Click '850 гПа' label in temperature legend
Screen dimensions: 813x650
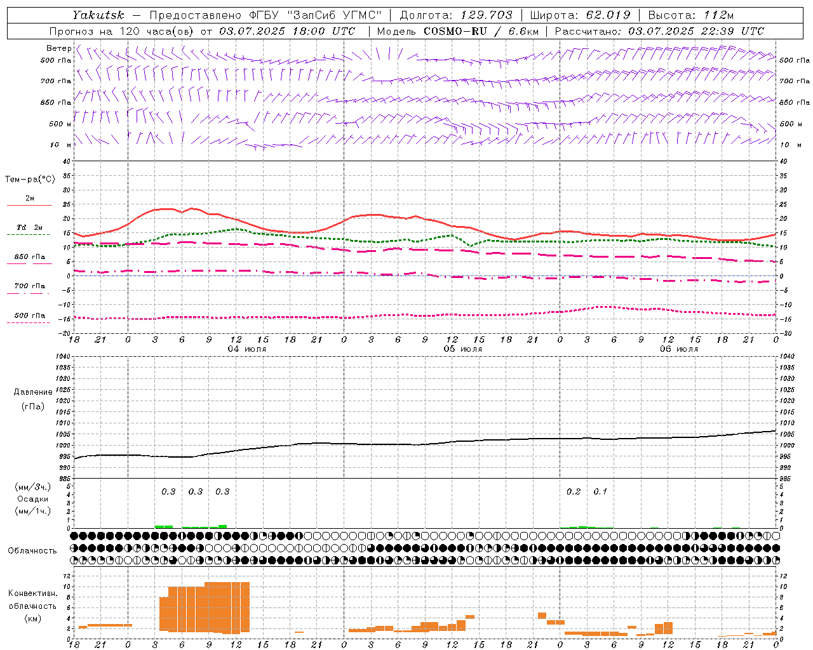(x=30, y=257)
